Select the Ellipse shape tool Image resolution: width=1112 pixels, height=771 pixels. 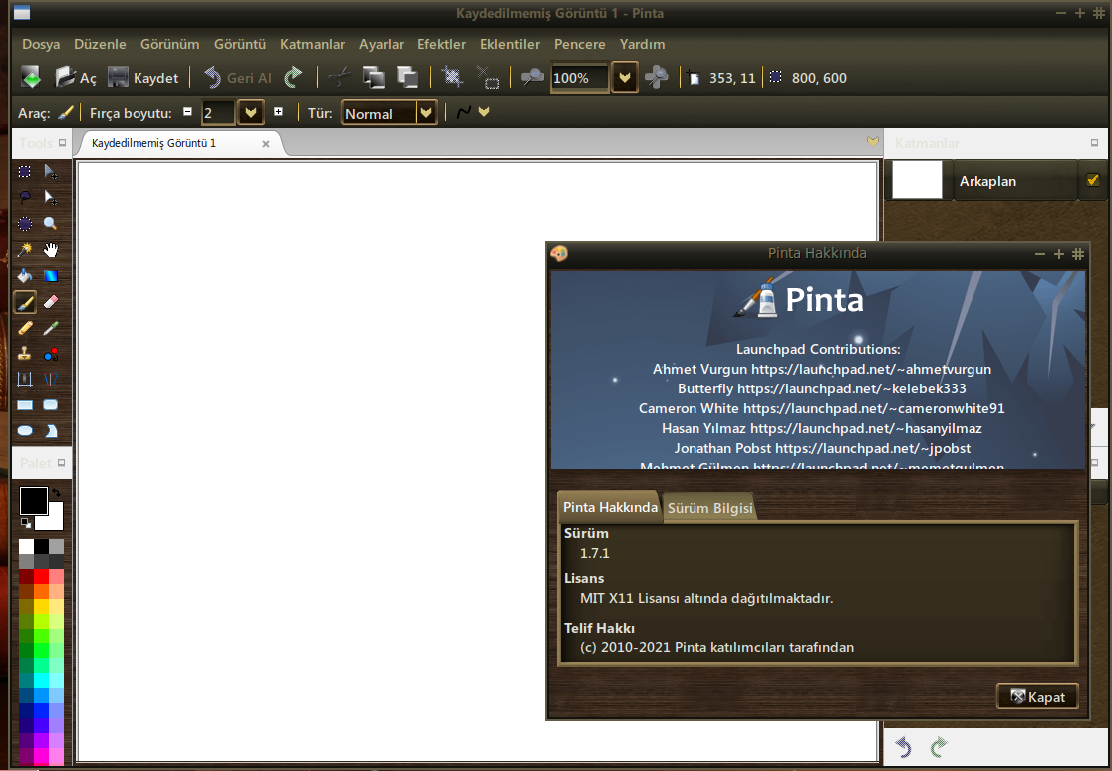click(24, 431)
